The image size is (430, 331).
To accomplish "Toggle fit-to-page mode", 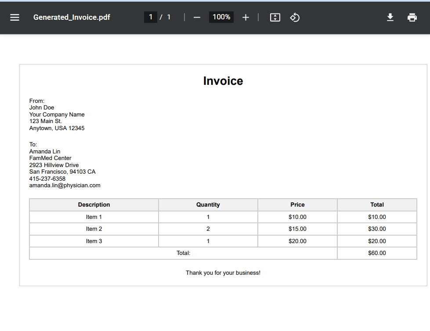I will coord(275,17).
